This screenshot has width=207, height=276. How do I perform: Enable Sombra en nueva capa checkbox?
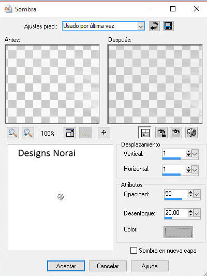(134, 250)
